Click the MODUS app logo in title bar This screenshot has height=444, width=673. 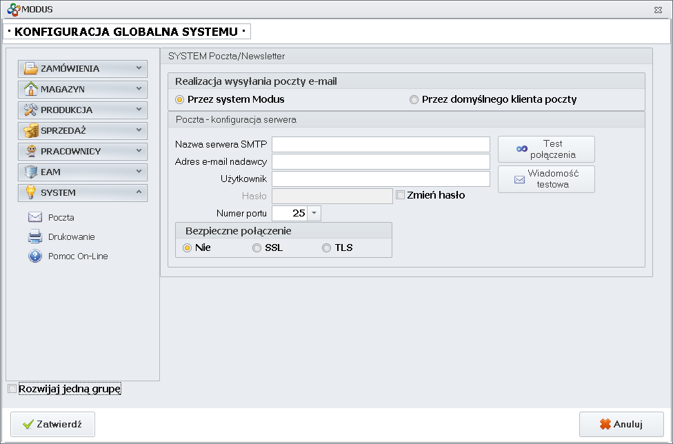tap(14, 10)
